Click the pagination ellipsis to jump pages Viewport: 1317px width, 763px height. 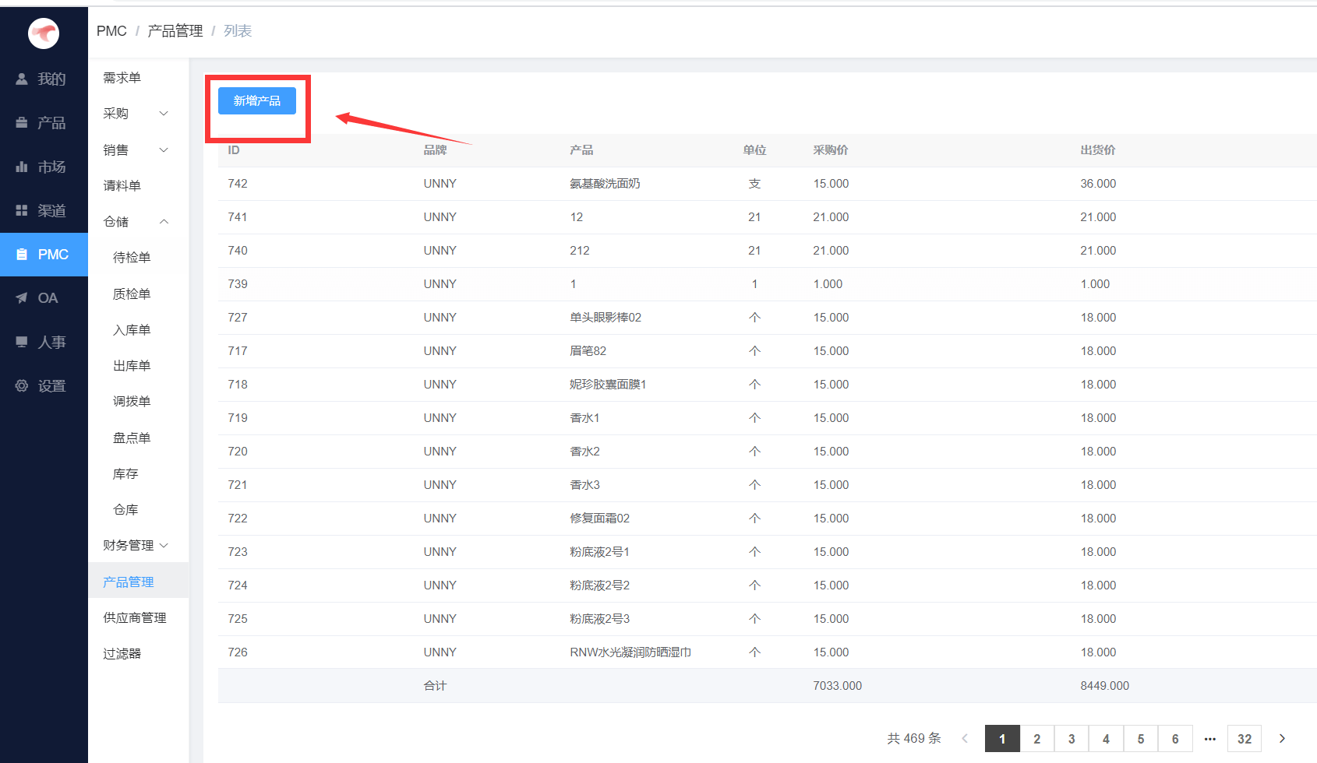coord(1210,739)
